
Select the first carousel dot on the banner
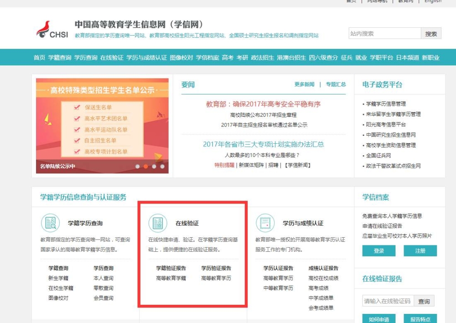(138, 167)
